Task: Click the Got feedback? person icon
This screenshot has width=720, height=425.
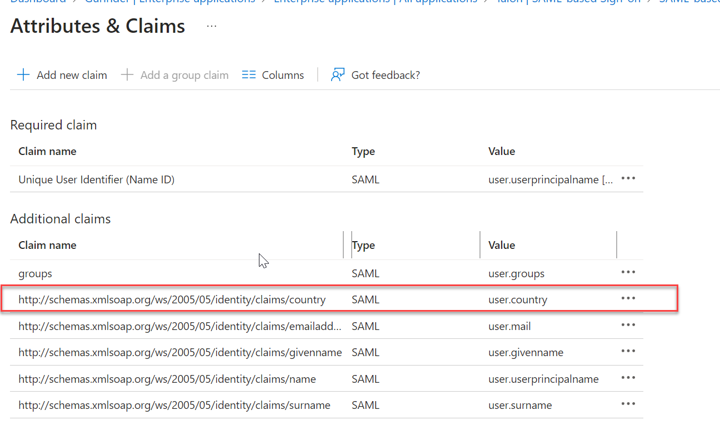Action: (337, 74)
